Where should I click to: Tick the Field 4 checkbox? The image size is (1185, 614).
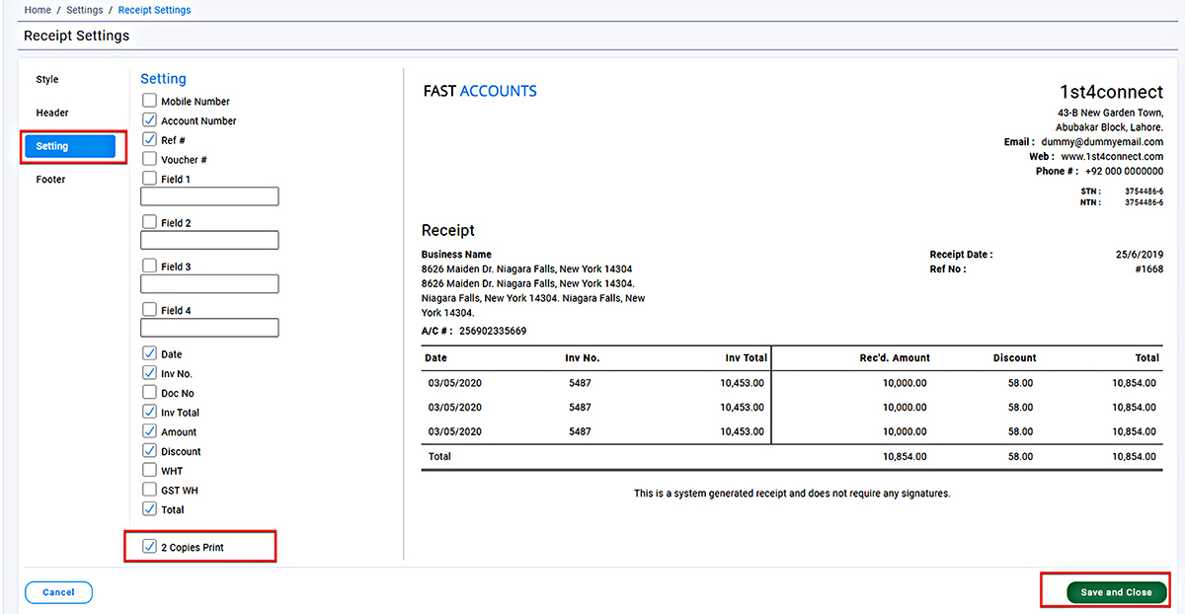[150, 310]
